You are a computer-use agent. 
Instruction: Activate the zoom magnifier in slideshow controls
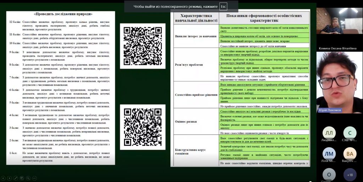coord(28,178)
